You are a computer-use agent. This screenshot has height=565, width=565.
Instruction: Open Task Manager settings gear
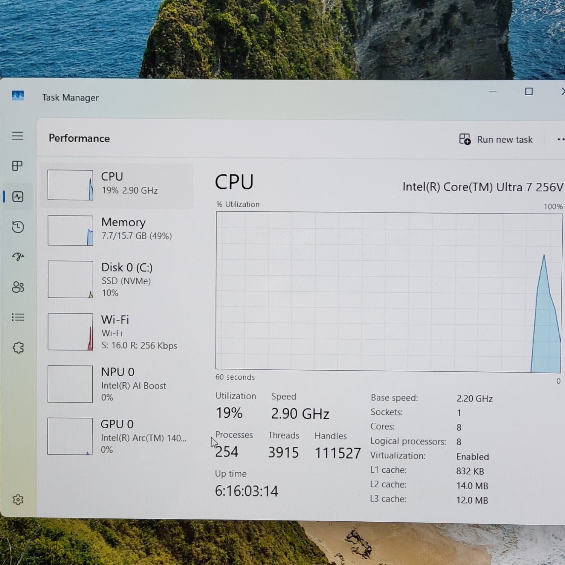click(18, 500)
